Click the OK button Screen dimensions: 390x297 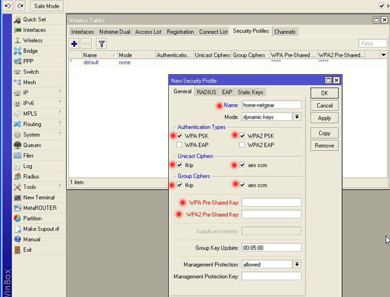click(x=324, y=93)
